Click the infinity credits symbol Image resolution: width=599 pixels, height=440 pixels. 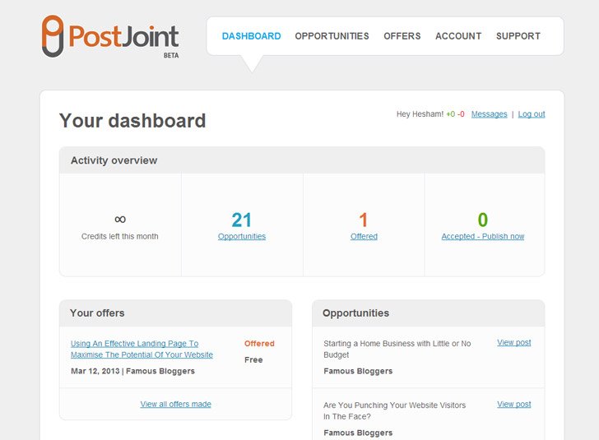point(120,220)
